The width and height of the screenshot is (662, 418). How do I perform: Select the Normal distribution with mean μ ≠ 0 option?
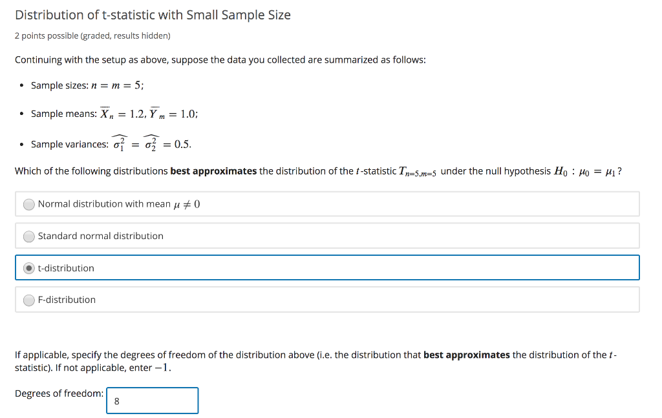point(28,204)
